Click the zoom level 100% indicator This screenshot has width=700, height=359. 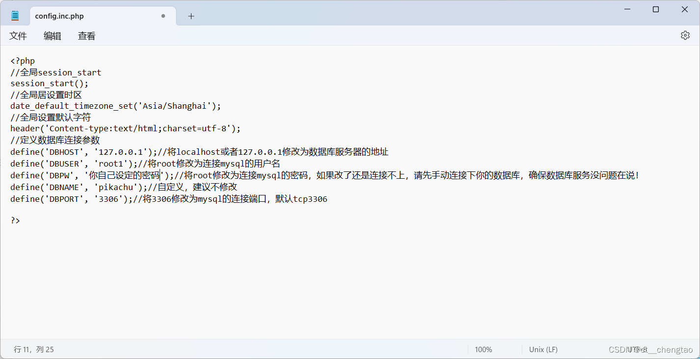(x=483, y=349)
